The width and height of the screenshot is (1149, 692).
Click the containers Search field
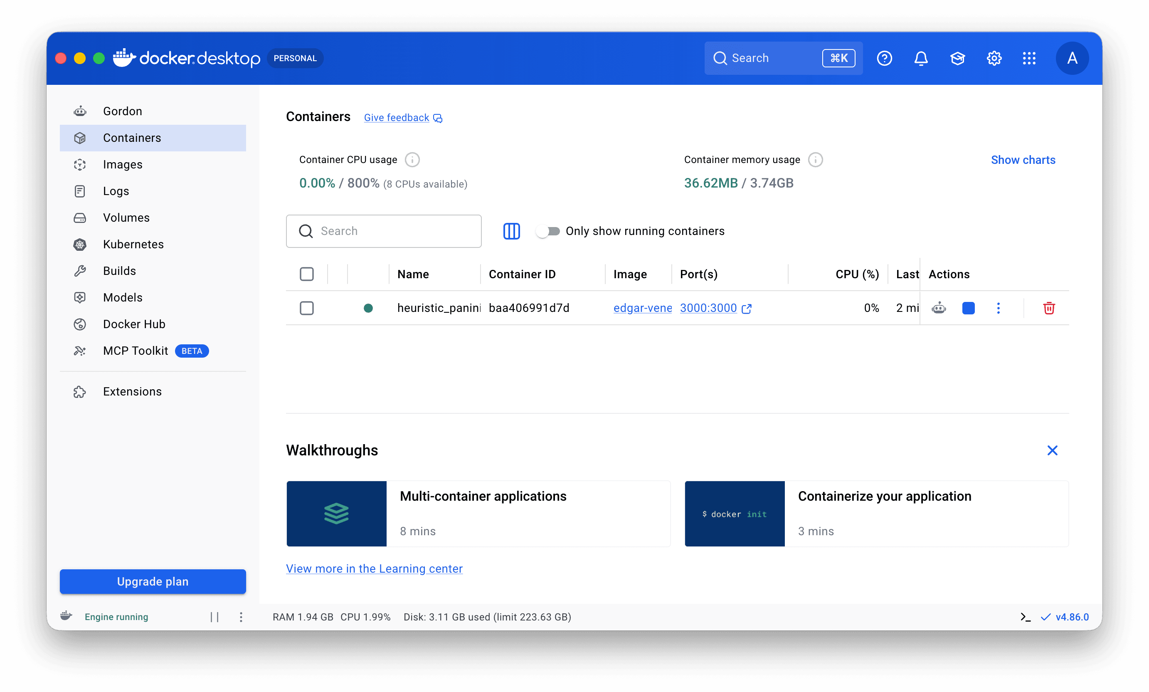384,231
